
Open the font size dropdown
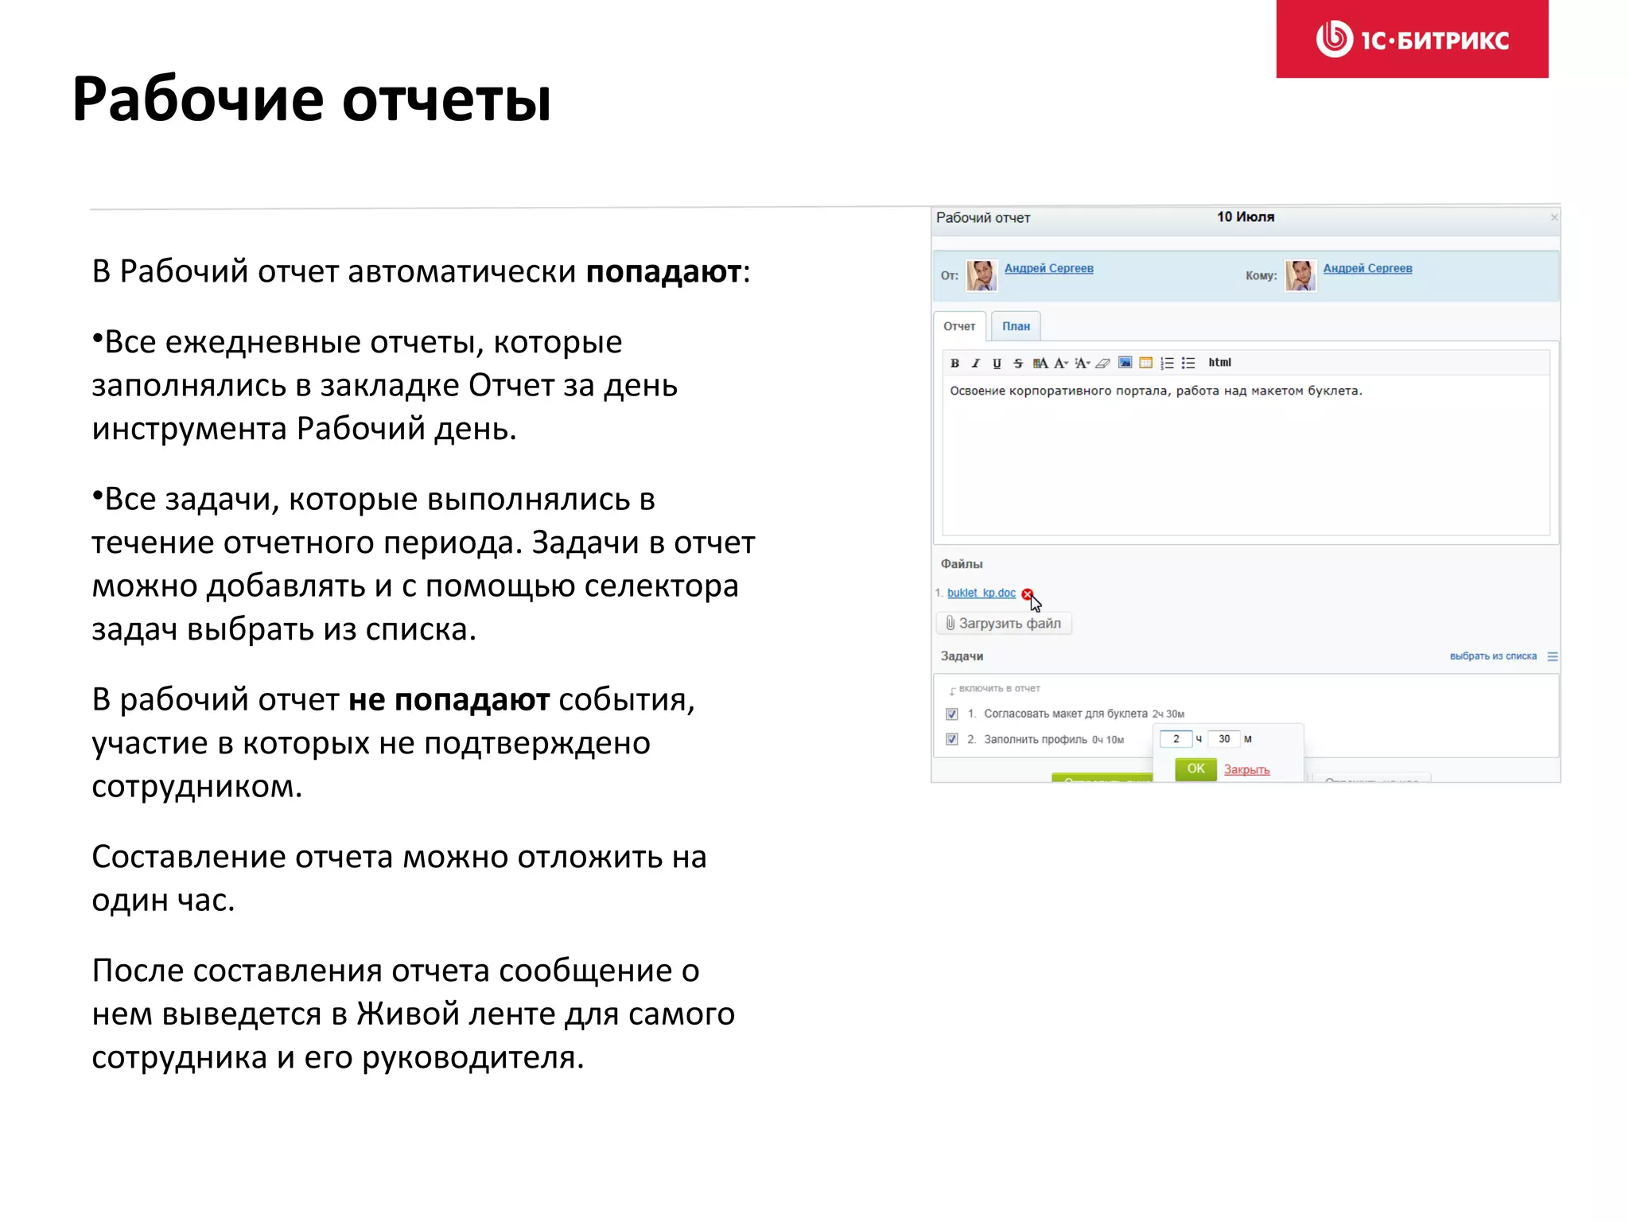pos(1082,363)
